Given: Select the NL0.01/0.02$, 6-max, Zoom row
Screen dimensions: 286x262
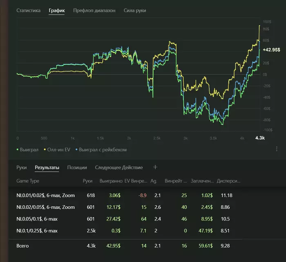Looking at the screenshot, I should [45, 196].
